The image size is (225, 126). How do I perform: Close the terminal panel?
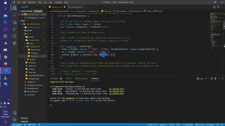coord(223,78)
